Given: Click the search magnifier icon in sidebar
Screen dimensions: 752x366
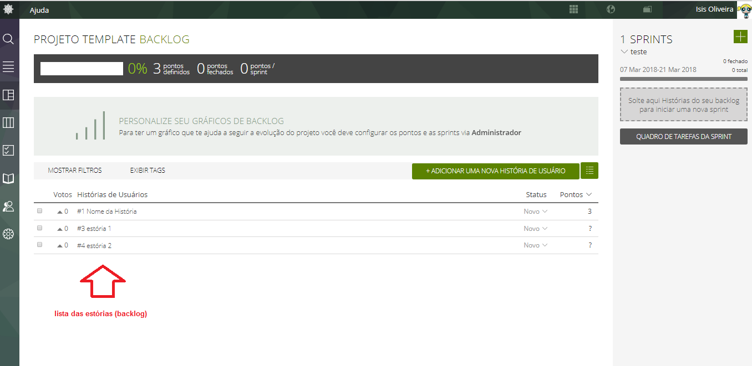Looking at the screenshot, I should 8,39.
